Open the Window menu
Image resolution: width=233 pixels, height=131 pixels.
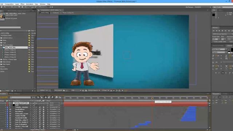(43, 4)
